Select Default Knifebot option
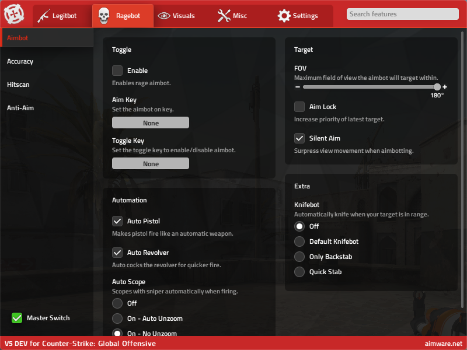 click(299, 242)
